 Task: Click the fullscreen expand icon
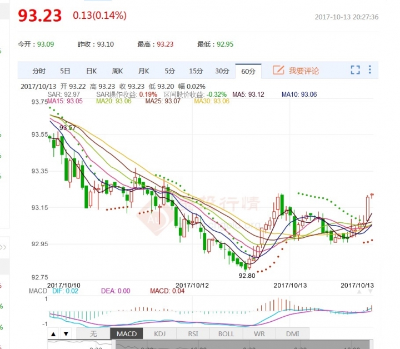pyautogui.click(x=355, y=71)
